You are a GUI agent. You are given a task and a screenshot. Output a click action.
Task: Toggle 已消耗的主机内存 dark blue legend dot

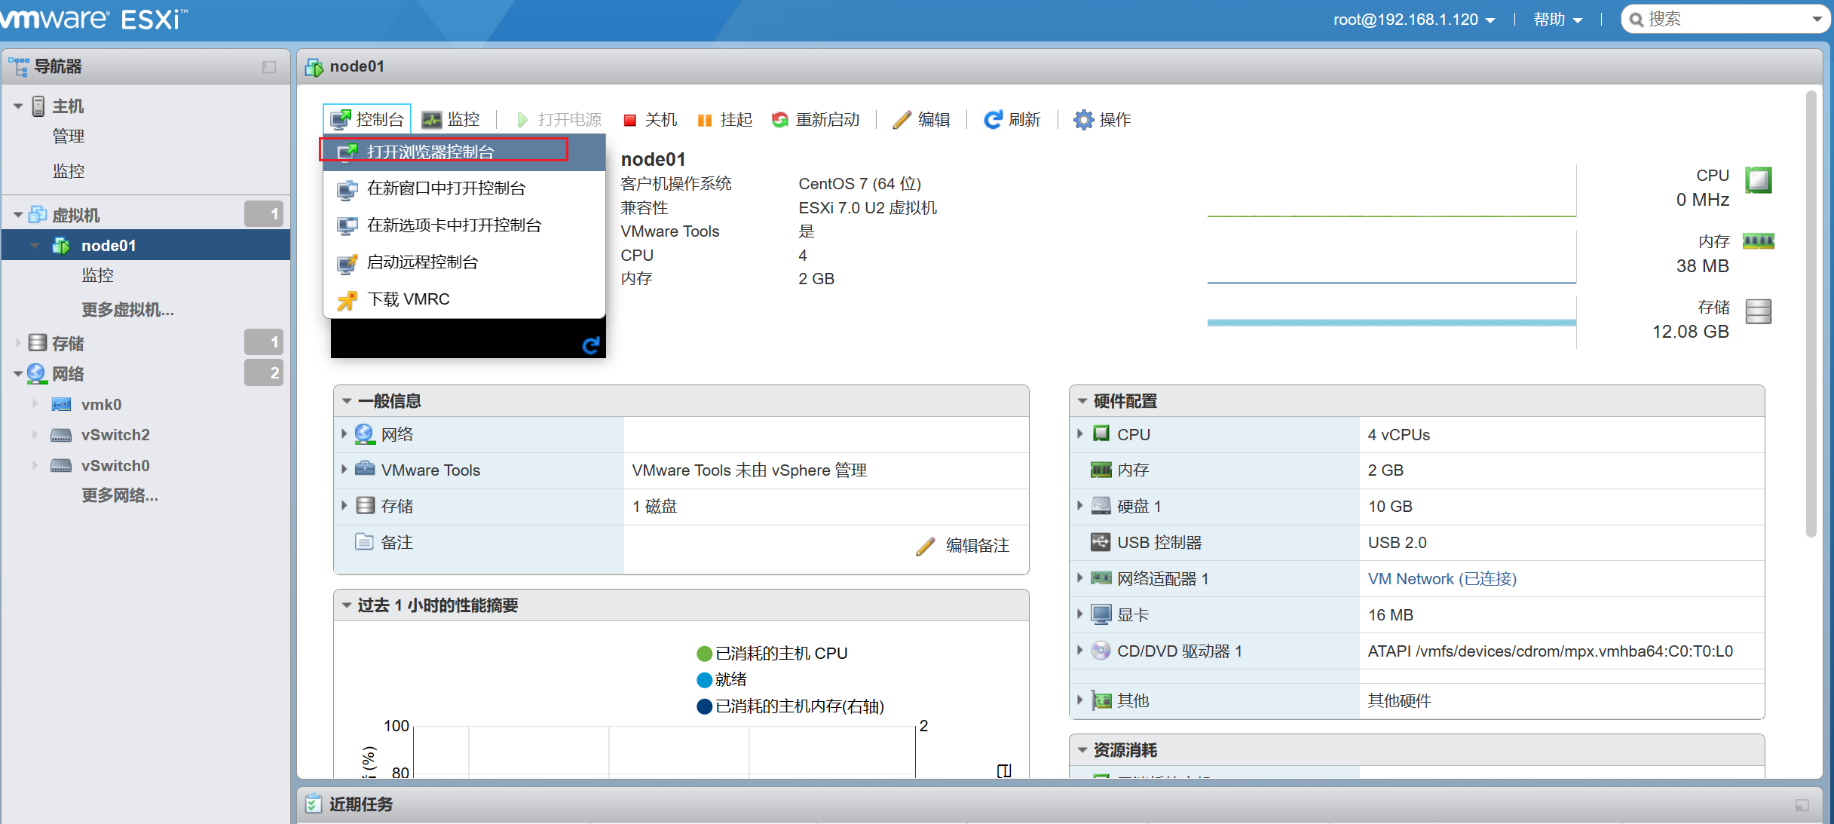tap(705, 706)
